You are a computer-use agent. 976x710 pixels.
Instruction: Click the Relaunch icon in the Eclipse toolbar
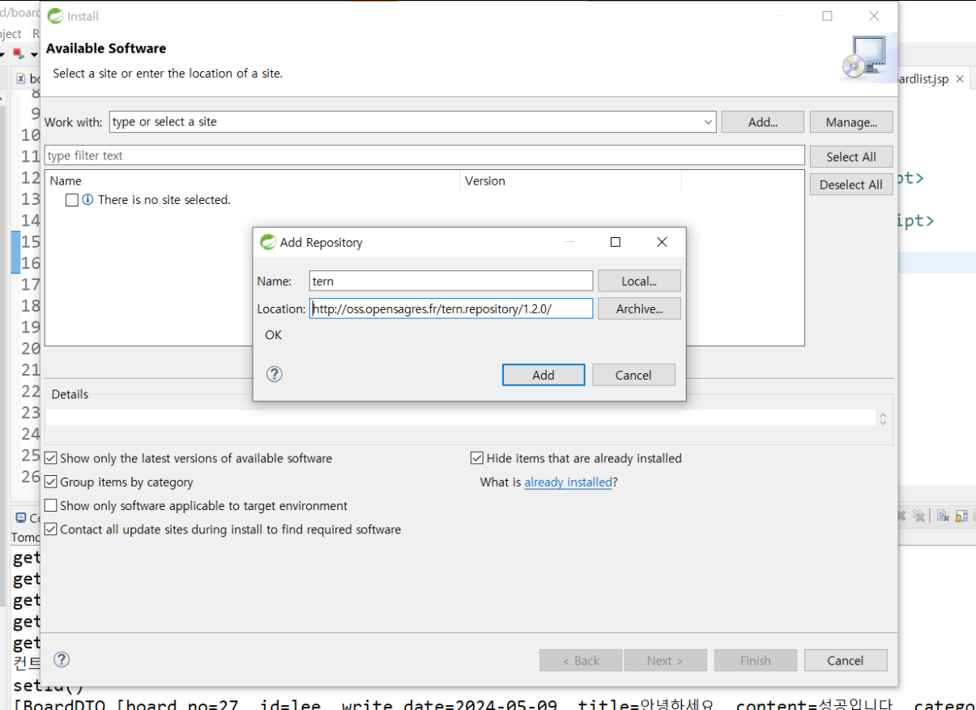(19, 53)
